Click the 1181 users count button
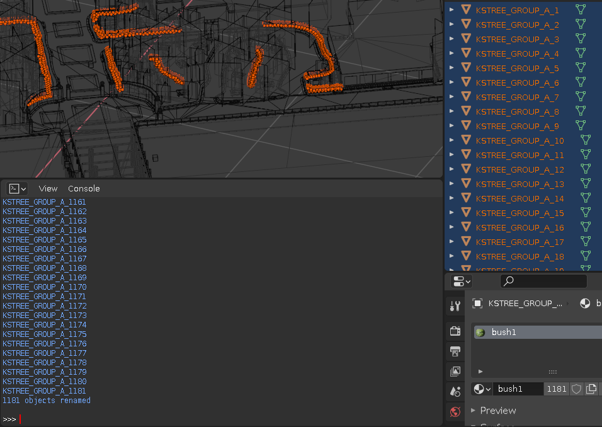602x427 pixels. coord(556,389)
